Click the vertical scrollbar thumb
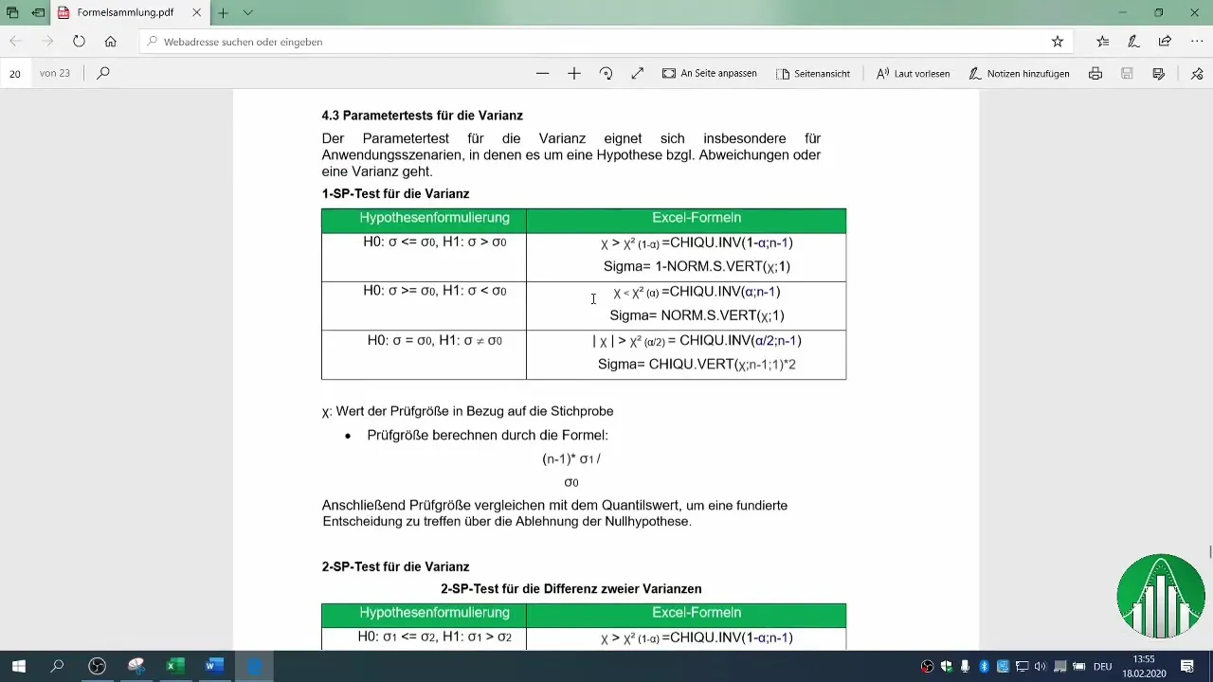 point(1209,552)
